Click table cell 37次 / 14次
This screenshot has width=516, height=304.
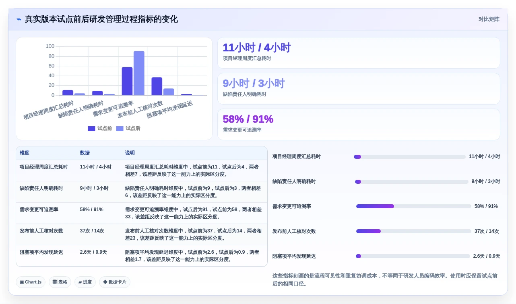(92, 231)
